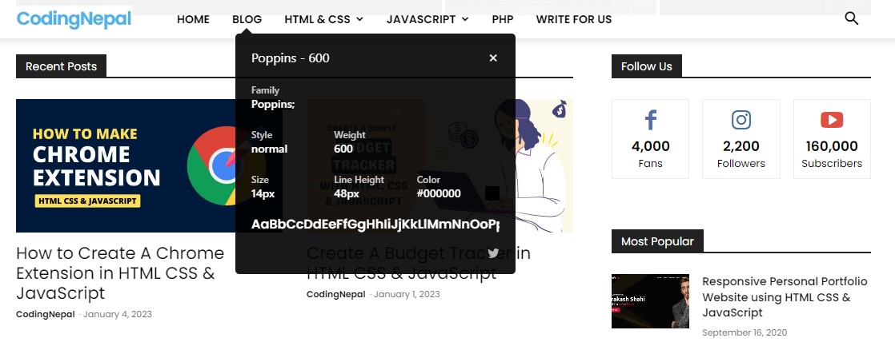Click the '160,000' Subscribers count
This screenshot has height=342, width=895.
[832, 146]
